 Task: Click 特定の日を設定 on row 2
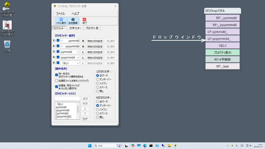(95, 46)
